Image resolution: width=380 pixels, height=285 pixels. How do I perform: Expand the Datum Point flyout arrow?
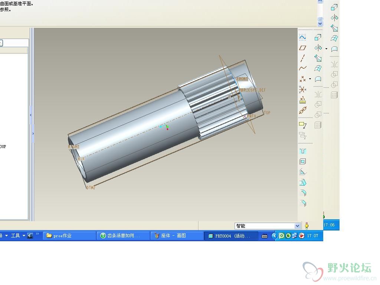pos(310,79)
